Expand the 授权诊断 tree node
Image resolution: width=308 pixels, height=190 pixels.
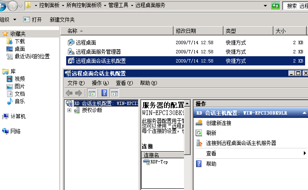tap(69, 110)
